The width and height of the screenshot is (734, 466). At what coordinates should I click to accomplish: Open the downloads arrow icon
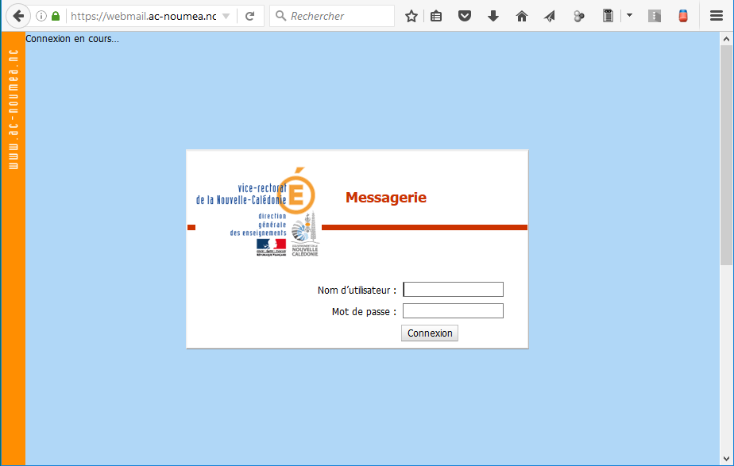[493, 16]
